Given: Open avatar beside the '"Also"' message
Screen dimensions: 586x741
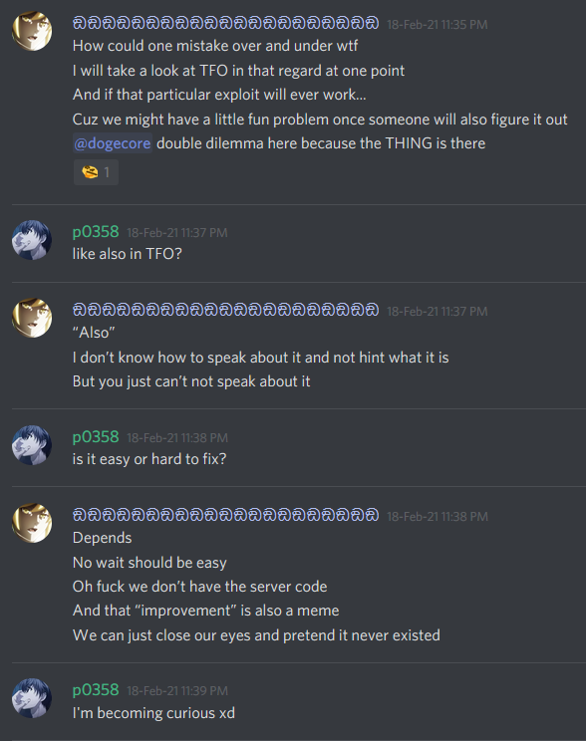Looking at the screenshot, I should point(32,318).
